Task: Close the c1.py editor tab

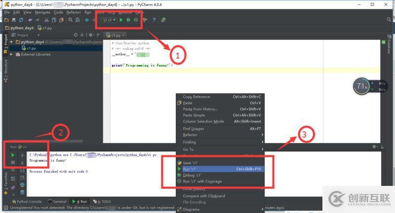Action: coord(123,35)
